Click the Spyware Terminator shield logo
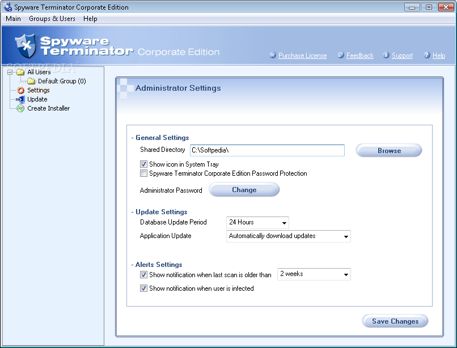 pyautogui.click(x=26, y=45)
